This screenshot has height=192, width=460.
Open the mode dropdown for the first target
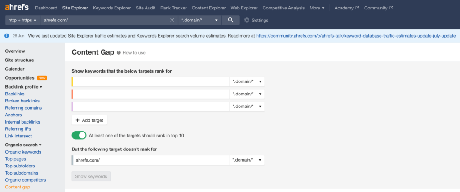click(247, 81)
